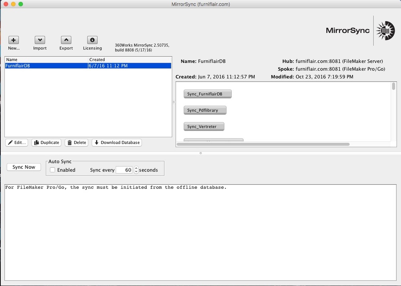Open the Licensing info icon
This screenshot has width=401, height=286.
(92, 40)
